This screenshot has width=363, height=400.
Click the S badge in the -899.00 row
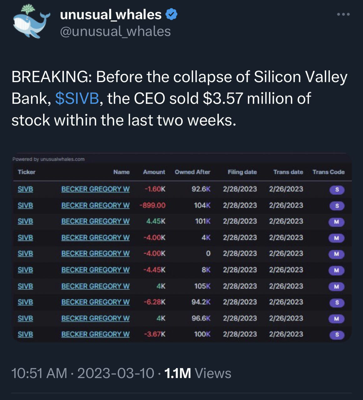click(337, 206)
